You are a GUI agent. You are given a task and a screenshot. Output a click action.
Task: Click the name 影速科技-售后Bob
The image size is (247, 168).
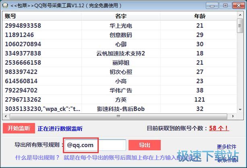coord(120,109)
